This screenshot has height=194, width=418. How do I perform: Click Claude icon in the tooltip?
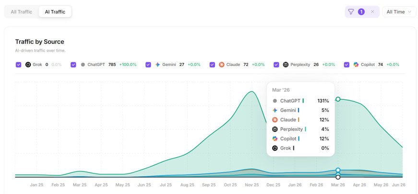[x=275, y=119]
